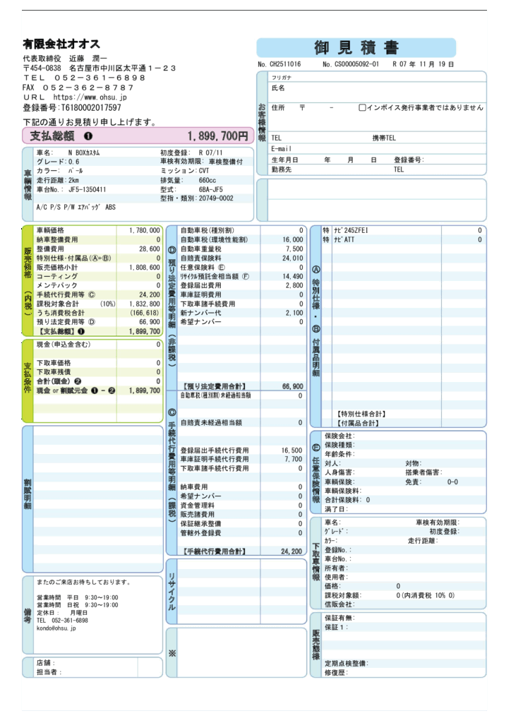Select the 【預り法定費用合計】 total row
This screenshot has width=511, height=723.
pos(242,386)
